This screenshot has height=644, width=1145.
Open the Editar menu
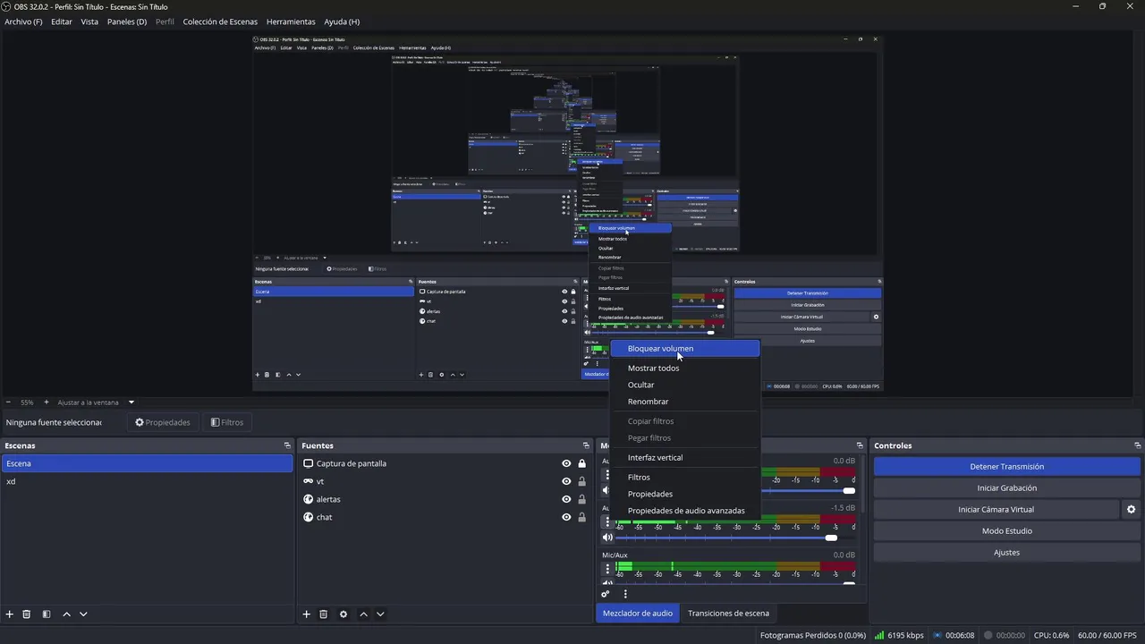tap(62, 21)
